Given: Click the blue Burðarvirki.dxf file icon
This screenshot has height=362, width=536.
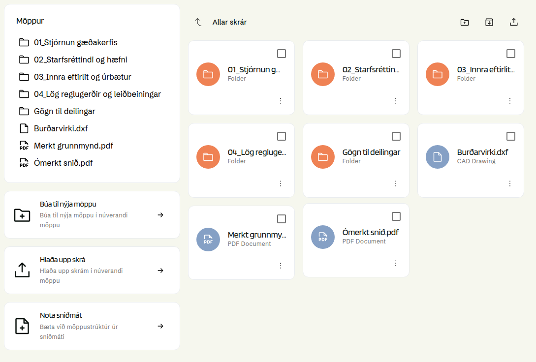Looking at the screenshot, I should coord(438,157).
